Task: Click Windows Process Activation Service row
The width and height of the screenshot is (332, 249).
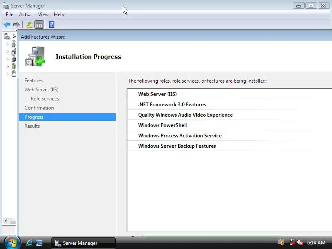Action: pos(229,136)
